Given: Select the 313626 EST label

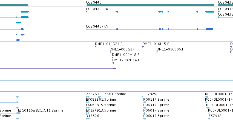Looking at the screenshot, I should (93, 116).
